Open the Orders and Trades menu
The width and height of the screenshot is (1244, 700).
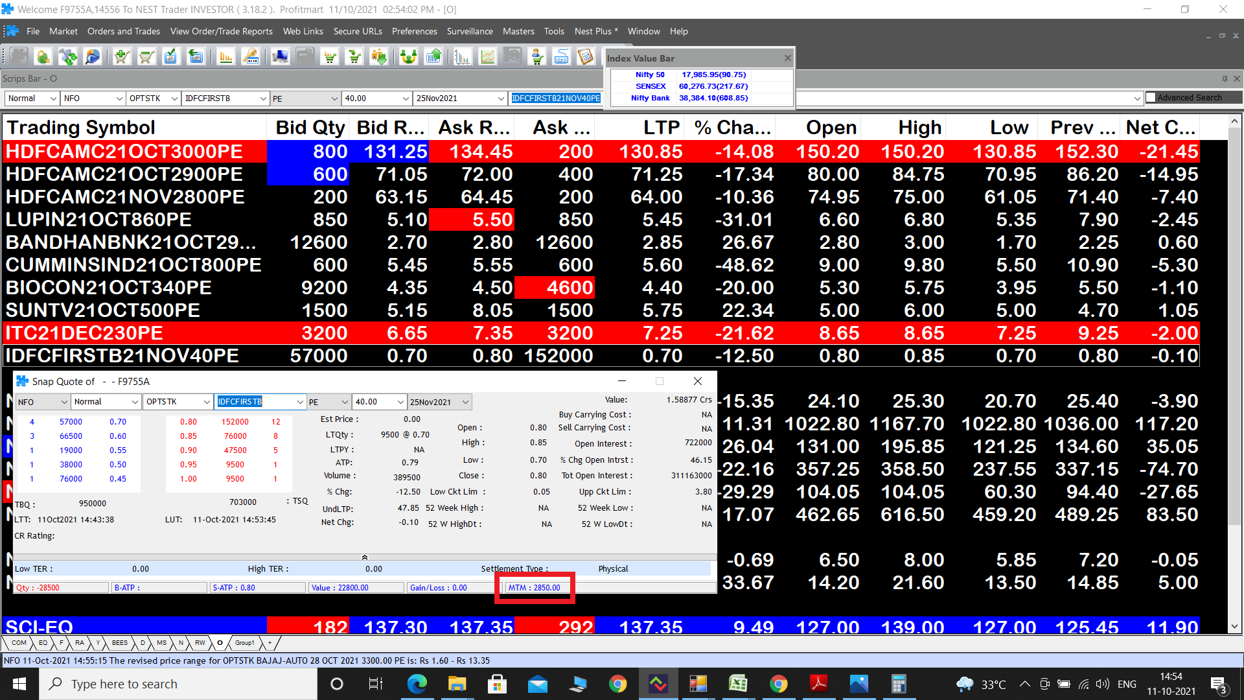(x=124, y=31)
